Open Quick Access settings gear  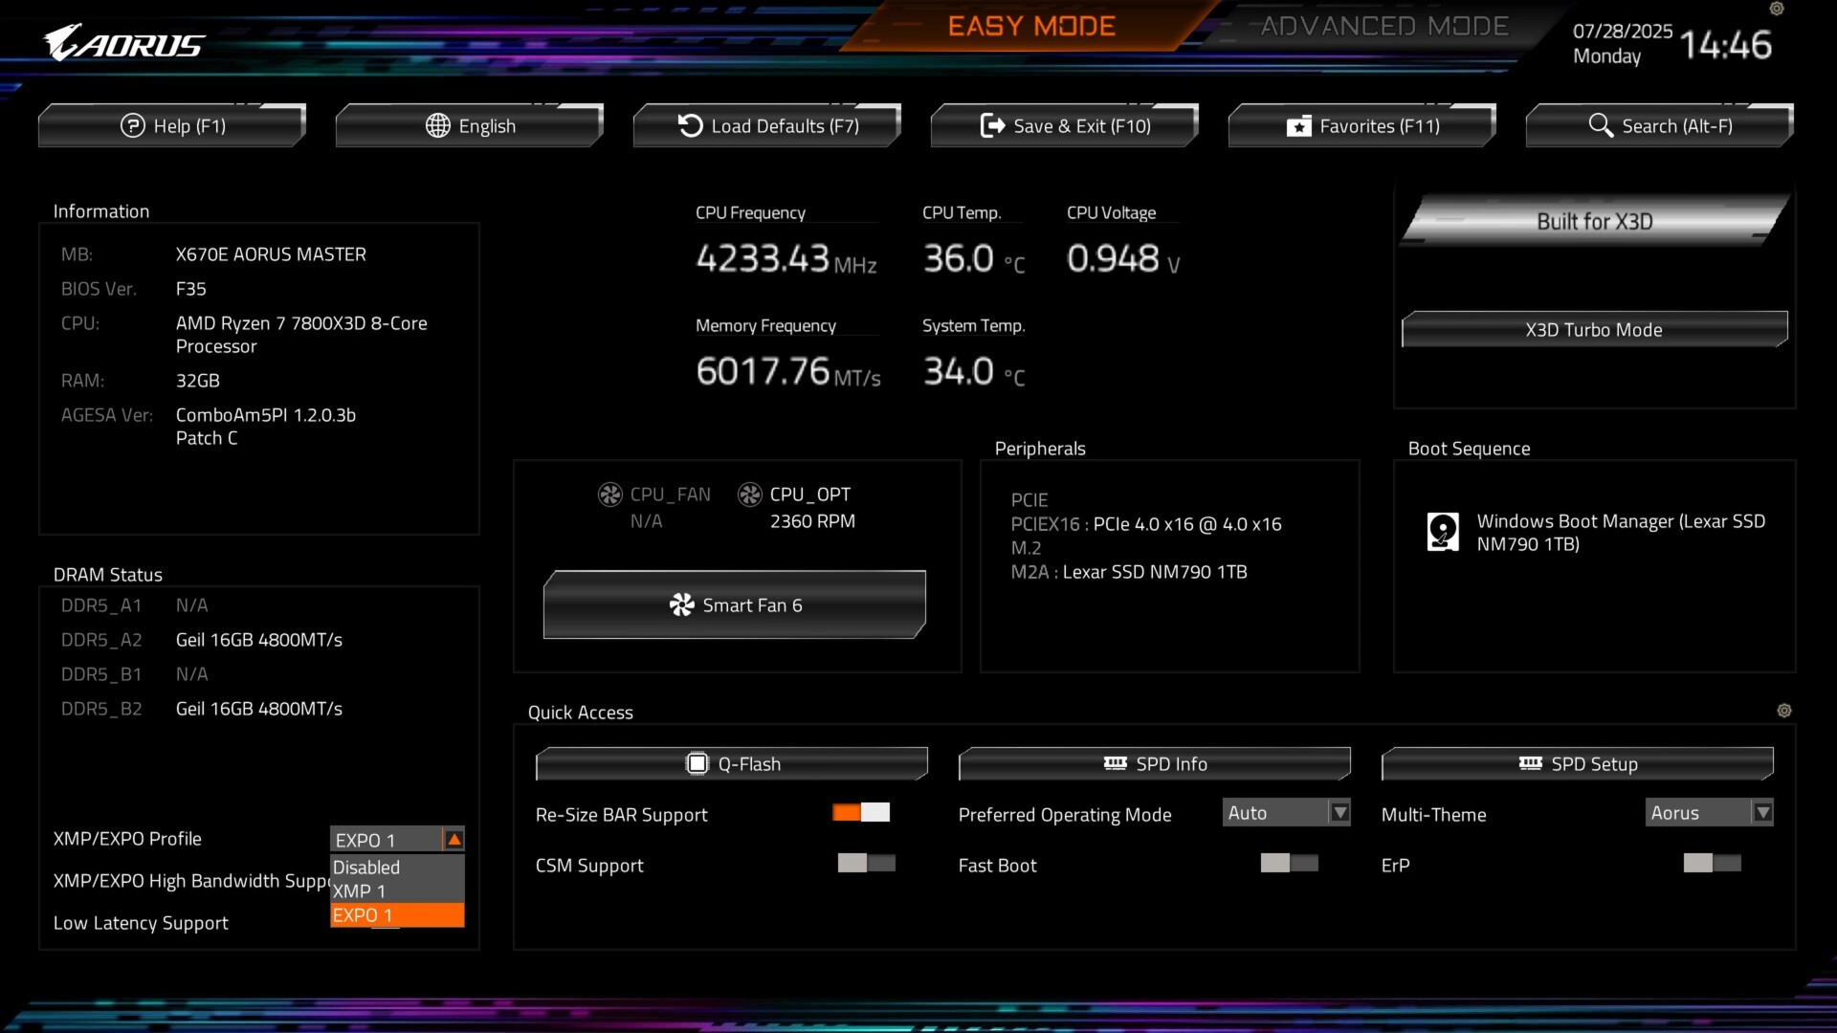click(1784, 711)
